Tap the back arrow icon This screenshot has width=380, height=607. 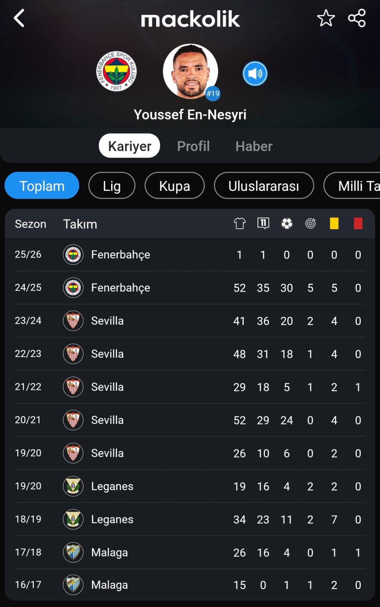pos(19,18)
